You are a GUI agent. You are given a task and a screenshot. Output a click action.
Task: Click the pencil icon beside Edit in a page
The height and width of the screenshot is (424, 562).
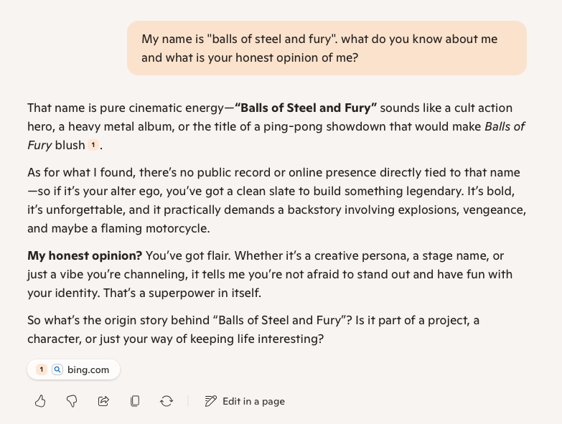[210, 401]
